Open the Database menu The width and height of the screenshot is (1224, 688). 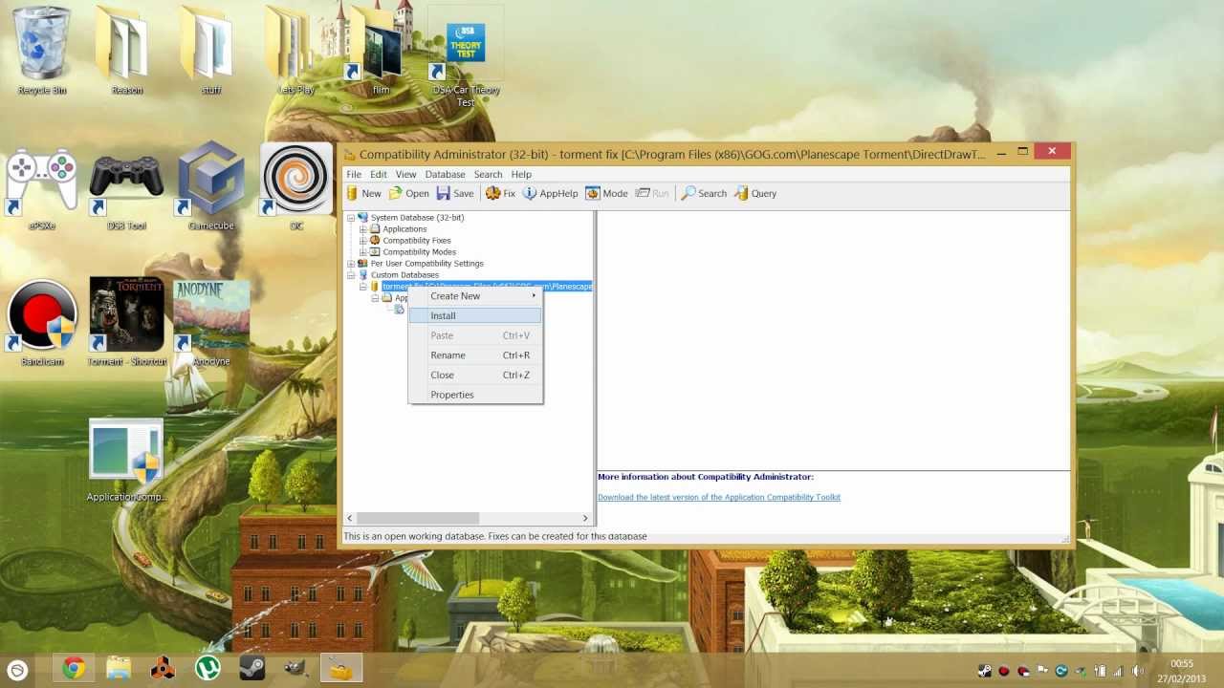445,174
